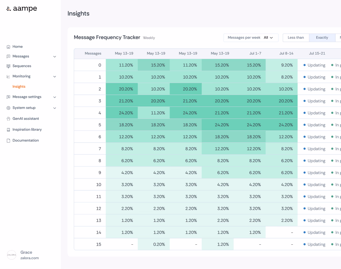Click the System setup gear icon
341x269 pixels.
pyautogui.click(x=8, y=108)
